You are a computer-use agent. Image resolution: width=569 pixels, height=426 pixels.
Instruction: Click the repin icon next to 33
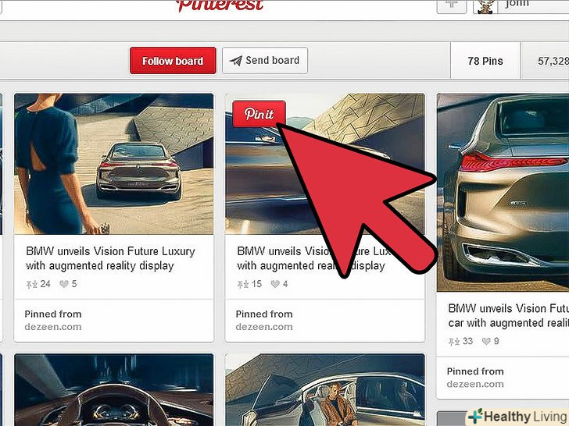point(454,341)
